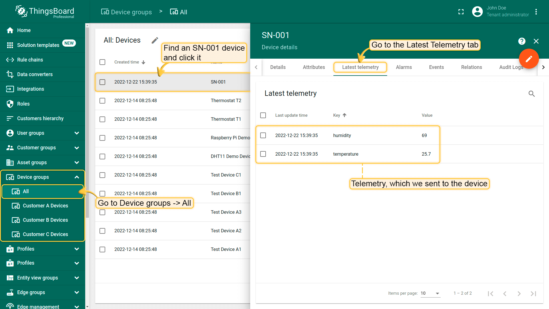
Task: Toggle fullscreen mode icon in header
Action: pos(461,12)
